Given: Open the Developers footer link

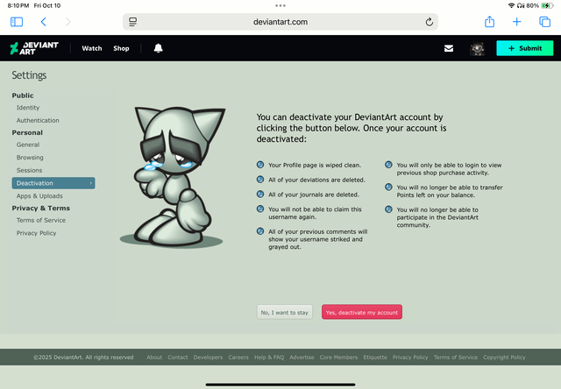Looking at the screenshot, I should (x=208, y=357).
